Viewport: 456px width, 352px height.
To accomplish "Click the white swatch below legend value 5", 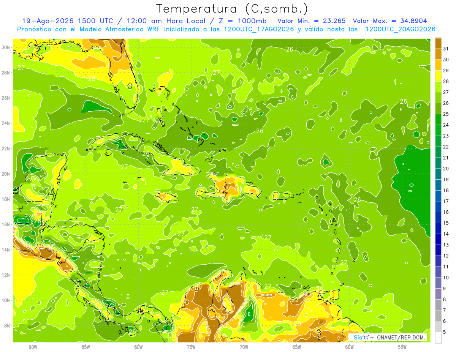I will (438, 338).
